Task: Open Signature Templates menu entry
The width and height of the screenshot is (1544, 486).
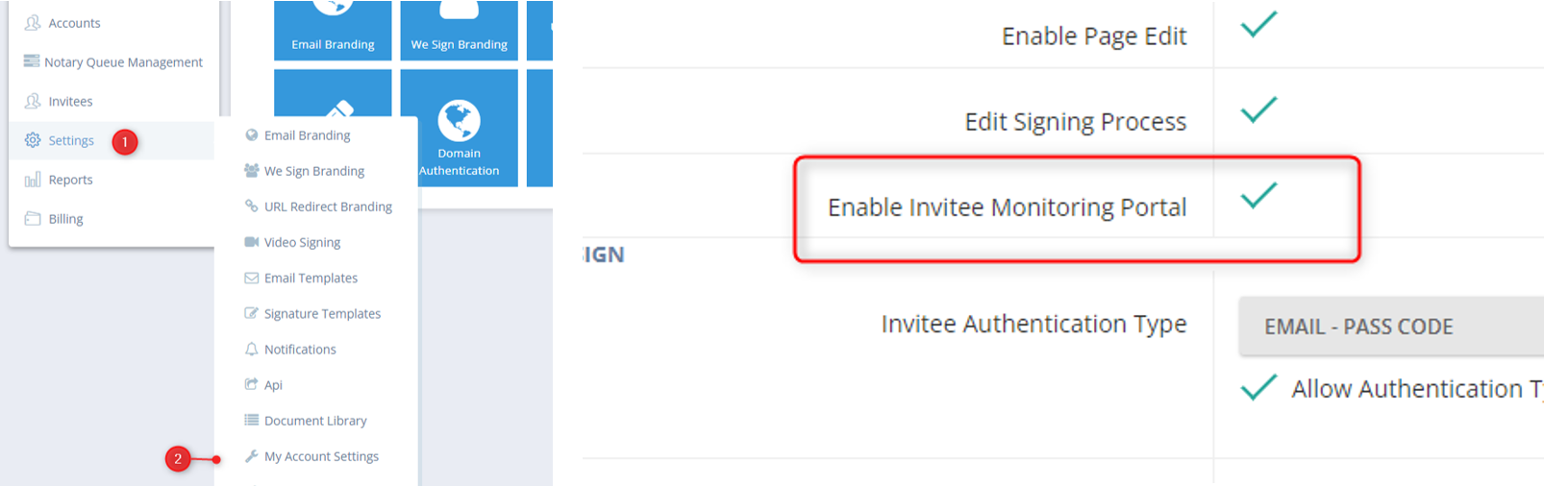Action: pyautogui.click(x=322, y=314)
